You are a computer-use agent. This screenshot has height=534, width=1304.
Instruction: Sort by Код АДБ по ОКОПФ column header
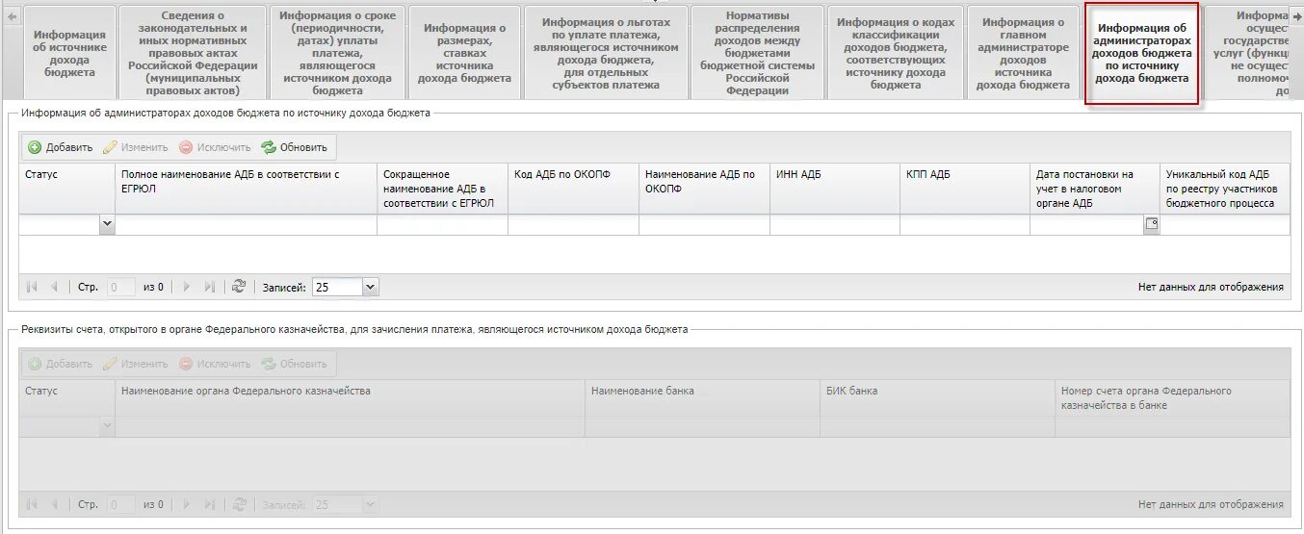[x=573, y=189]
